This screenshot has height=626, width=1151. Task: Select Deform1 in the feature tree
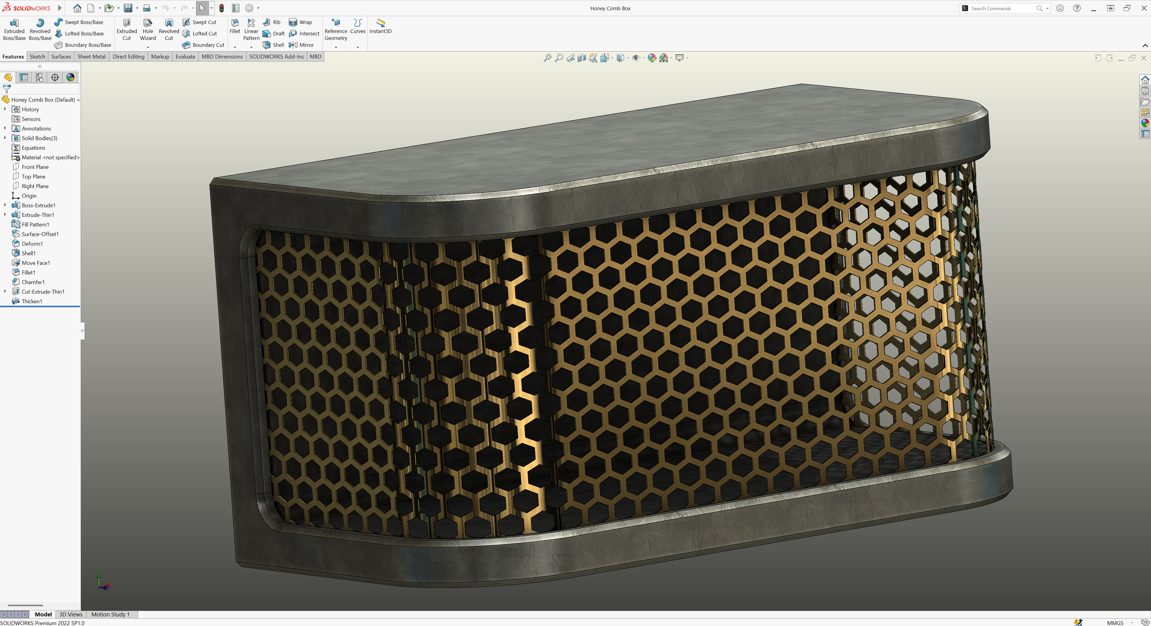(27, 244)
